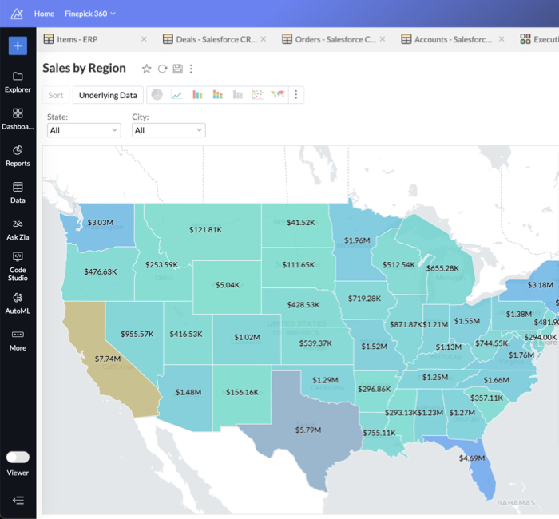
Task: Choose the pie chart type
Action: pyautogui.click(x=157, y=95)
